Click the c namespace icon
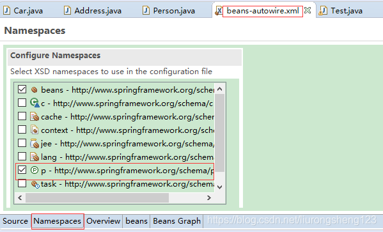 35,103
